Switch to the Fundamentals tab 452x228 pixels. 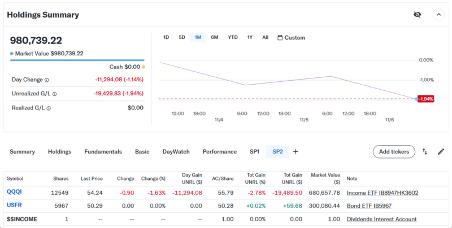(x=103, y=151)
